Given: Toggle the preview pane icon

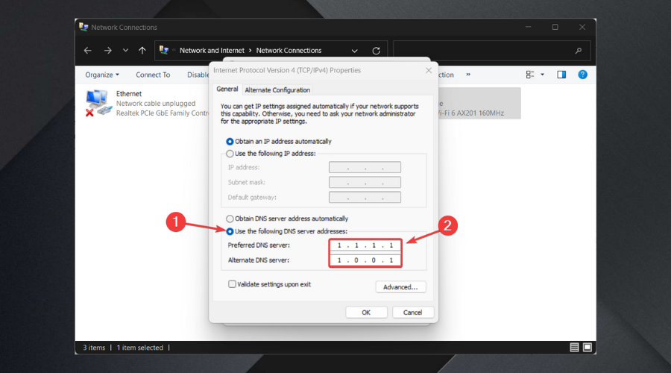Looking at the screenshot, I should (x=561, y=75).
